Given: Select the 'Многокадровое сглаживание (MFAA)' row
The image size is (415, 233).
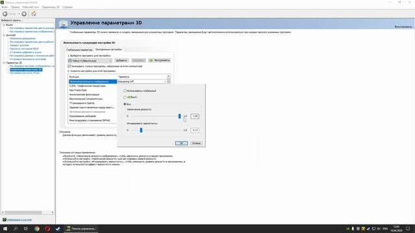Looking at the screenshot, I should tap(92, 120).
